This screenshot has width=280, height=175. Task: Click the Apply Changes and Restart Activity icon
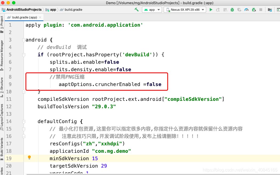(218, 10)
